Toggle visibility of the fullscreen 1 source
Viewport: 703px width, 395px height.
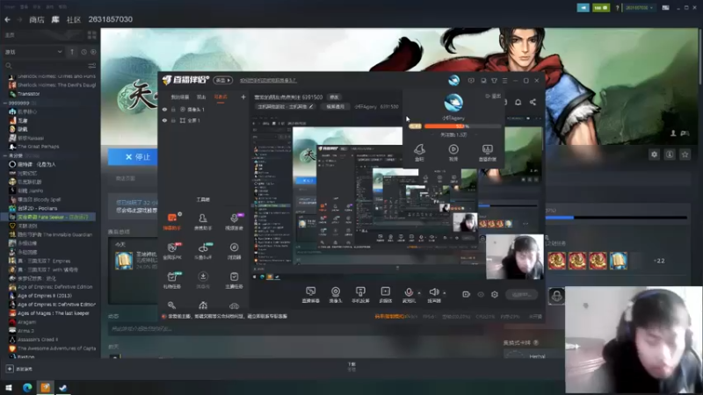pos(164,120)
